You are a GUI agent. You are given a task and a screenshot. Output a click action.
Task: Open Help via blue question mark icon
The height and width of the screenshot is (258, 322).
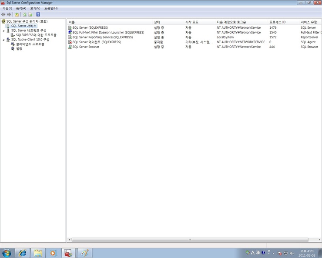[38, 14]
